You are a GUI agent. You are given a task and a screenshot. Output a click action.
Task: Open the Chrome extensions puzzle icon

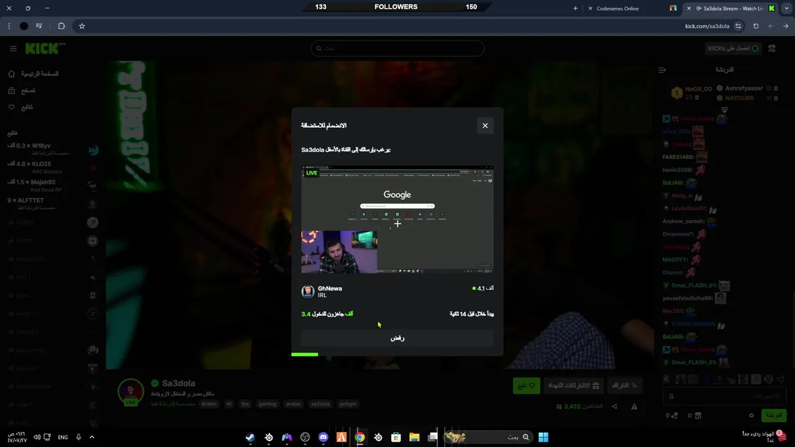pyautogui.click(x=61, y=26)
